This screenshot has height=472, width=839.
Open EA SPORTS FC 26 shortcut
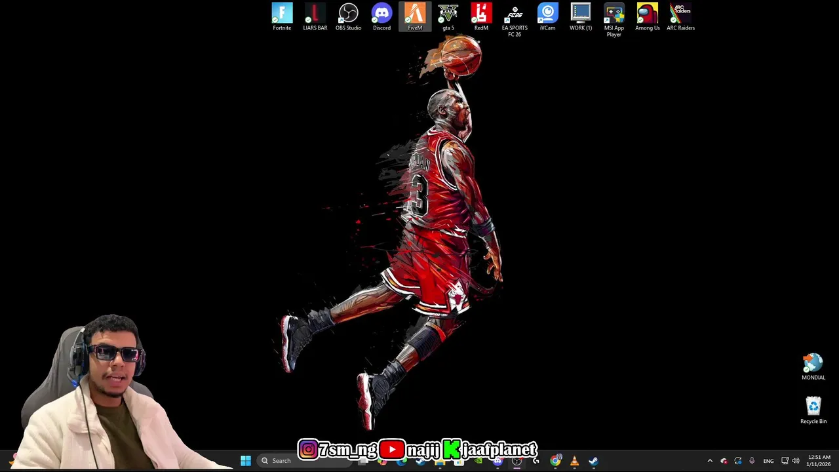pos(515,20)
